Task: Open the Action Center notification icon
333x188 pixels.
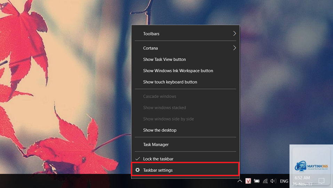Action: pyautogui.click(x=322, y=181)
